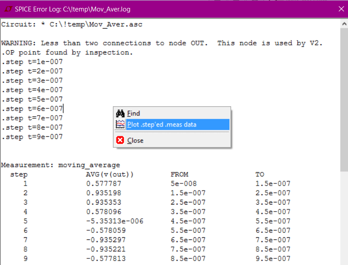
Task: Click the SPICE Error Log title text
Action: tap(73, 9)
